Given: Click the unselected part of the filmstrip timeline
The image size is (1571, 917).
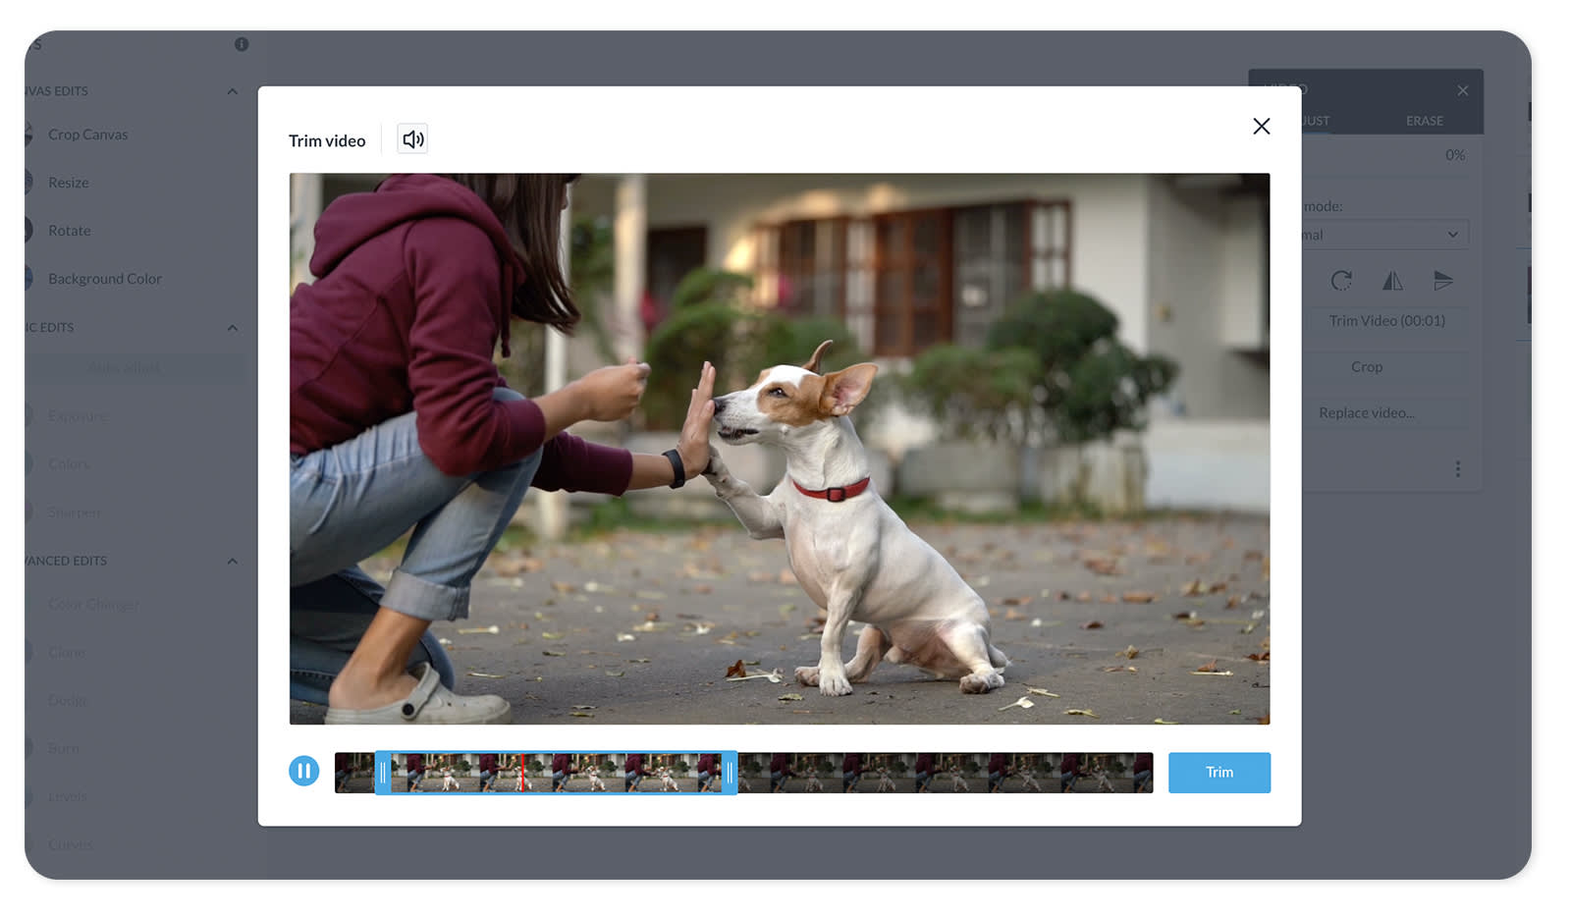Looking at the screenshot, I should [x=946, y=774].
